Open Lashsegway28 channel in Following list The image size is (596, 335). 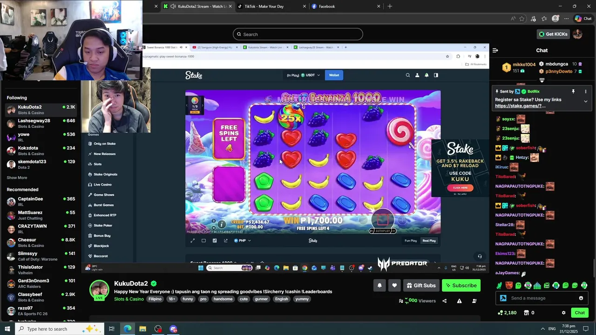[x=41, y=123]
